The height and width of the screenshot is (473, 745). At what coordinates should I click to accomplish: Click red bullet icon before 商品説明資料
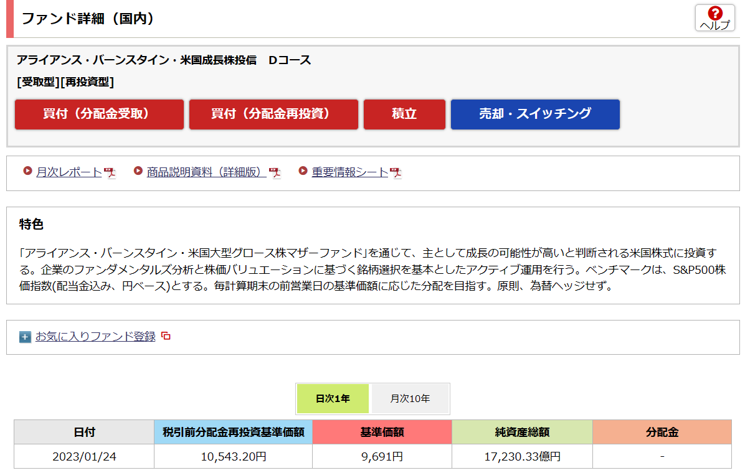point(138,171)
